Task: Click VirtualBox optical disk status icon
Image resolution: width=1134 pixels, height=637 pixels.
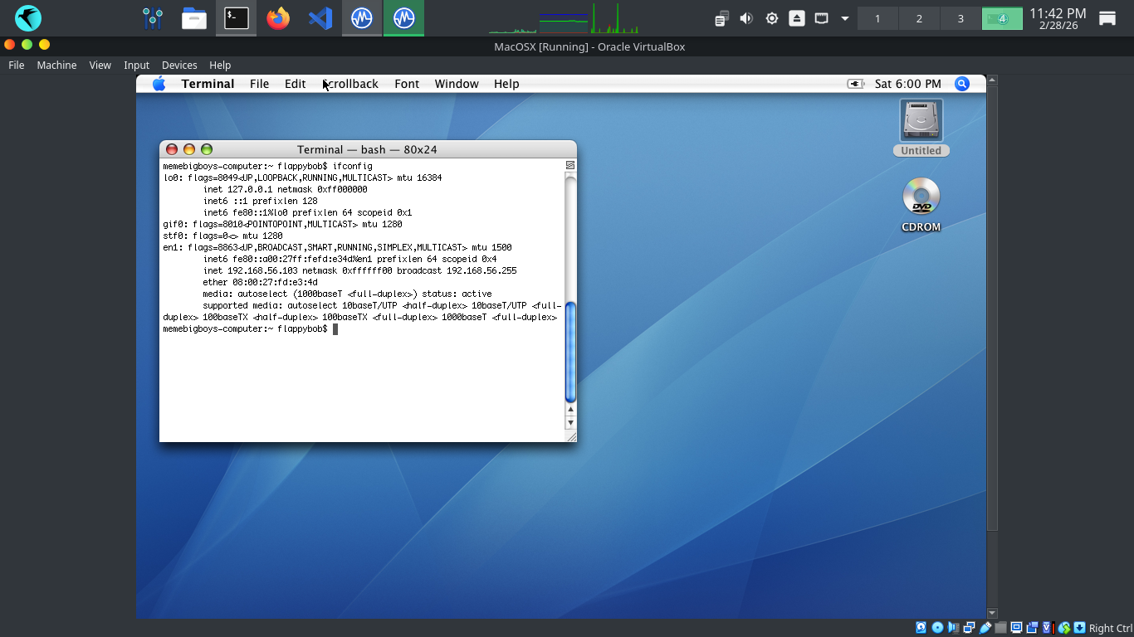Action: tap(937, 628)
